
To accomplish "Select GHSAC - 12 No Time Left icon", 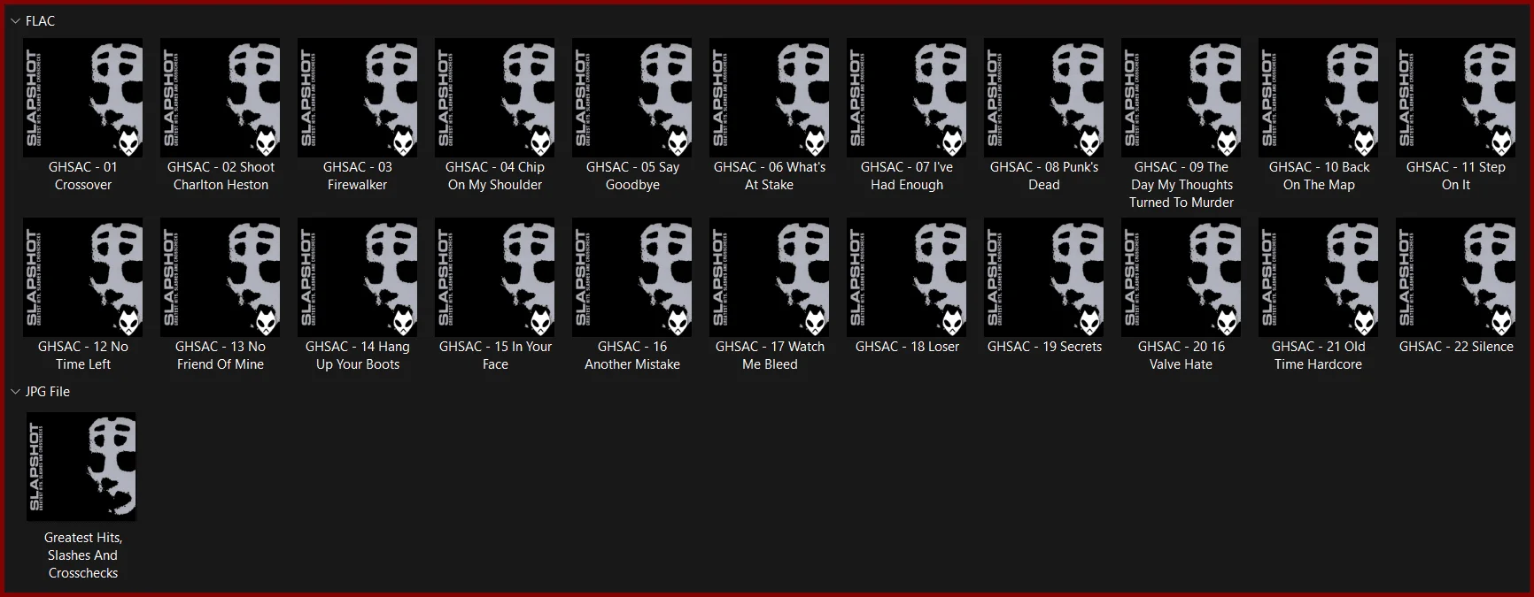I will tap(83, 277).
